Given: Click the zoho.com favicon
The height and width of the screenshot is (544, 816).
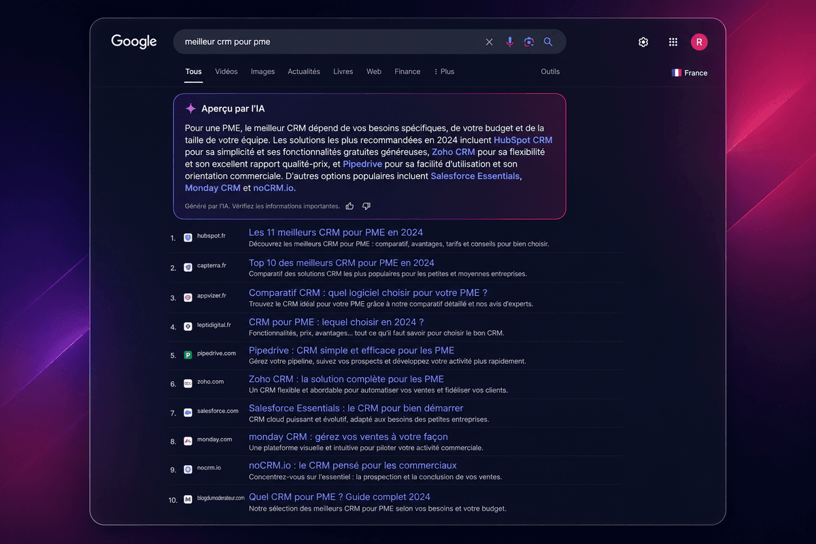Looking at the screenshot, I should click(188, 384).
